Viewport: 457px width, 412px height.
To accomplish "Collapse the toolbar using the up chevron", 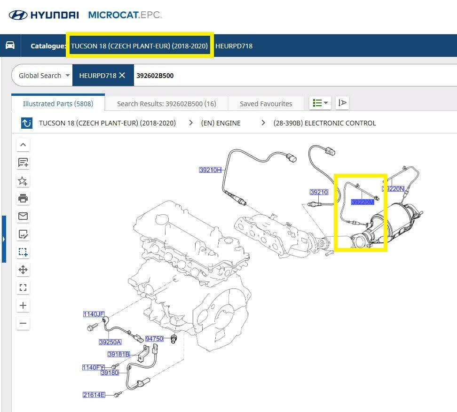I will coord(23,145).
